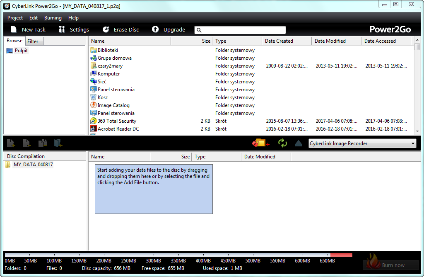Open the CyberLink Image Recorder dropdown
The width and height of the screenshot is (424, 277).
362,143
